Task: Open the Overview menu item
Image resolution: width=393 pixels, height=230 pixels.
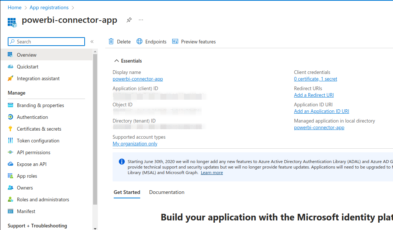Action: pos(47,54)
